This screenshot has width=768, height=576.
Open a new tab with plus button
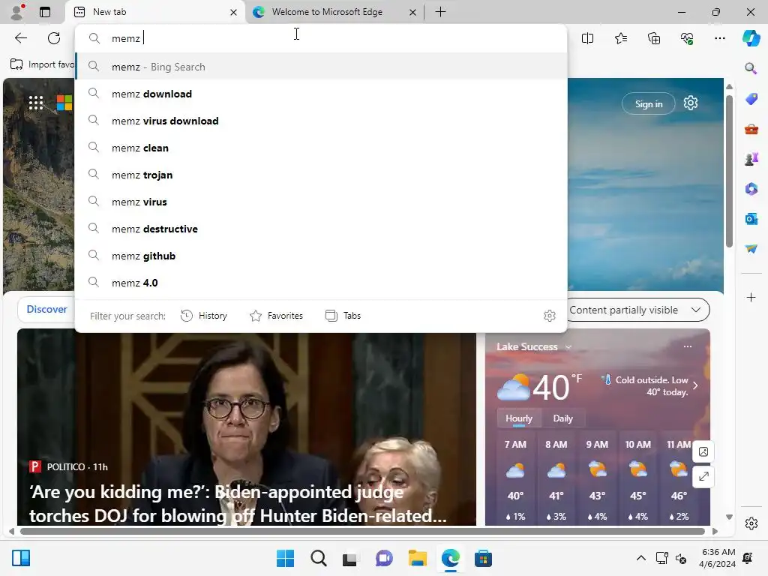click(x=440, y=12)
